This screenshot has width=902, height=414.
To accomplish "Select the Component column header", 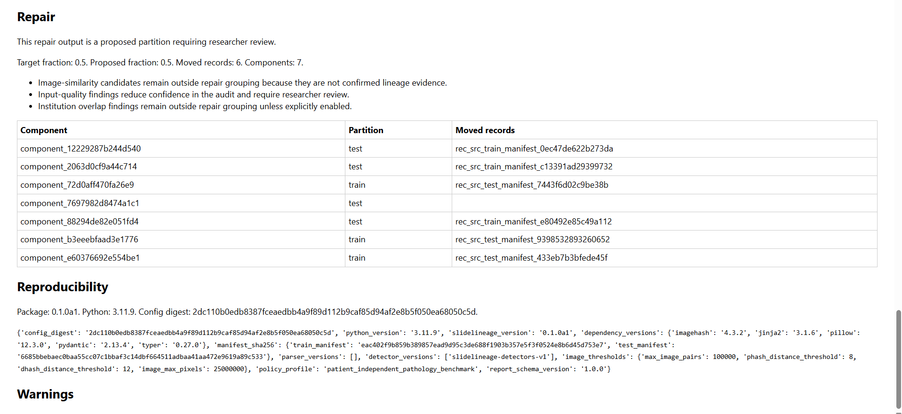I will coord(181,130).
